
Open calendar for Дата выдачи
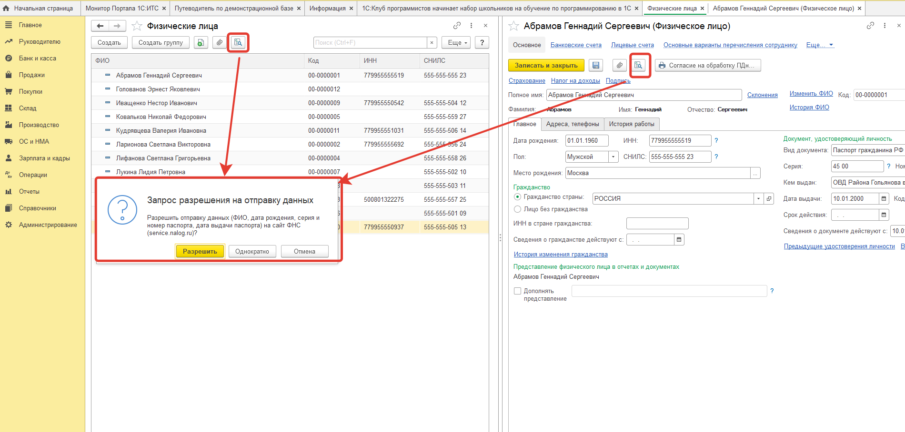point(884,198)
